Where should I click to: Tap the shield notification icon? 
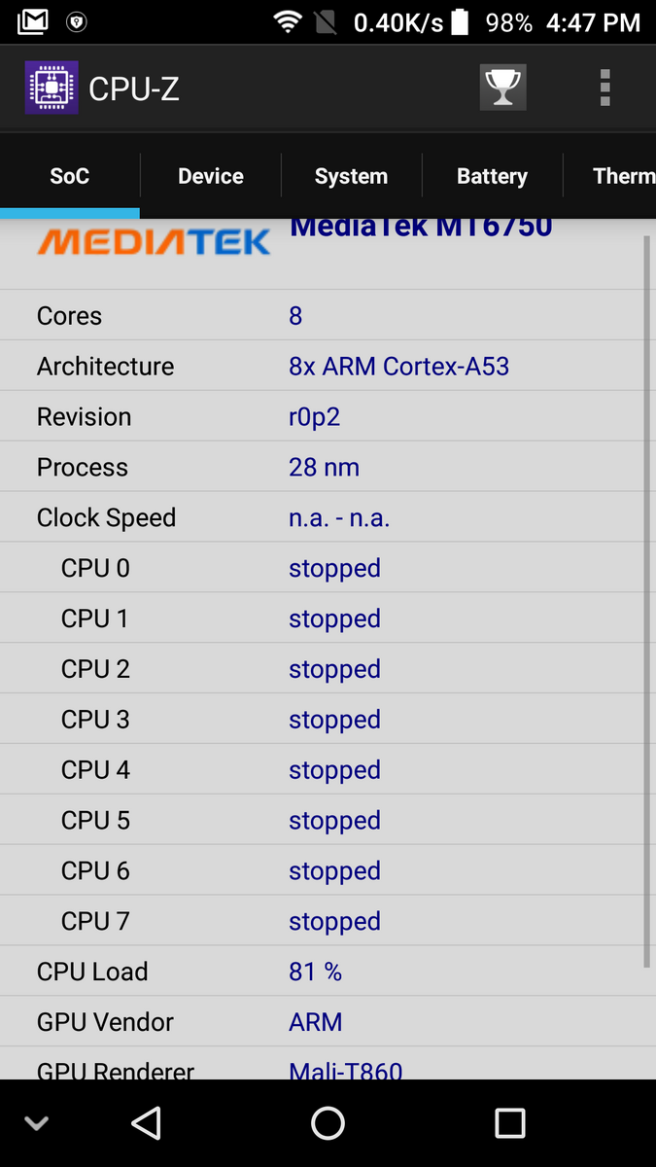tap(77, 21)
